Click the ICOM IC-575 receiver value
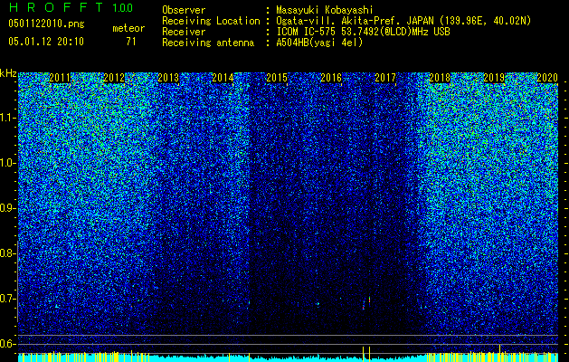 tap(363, 32)
